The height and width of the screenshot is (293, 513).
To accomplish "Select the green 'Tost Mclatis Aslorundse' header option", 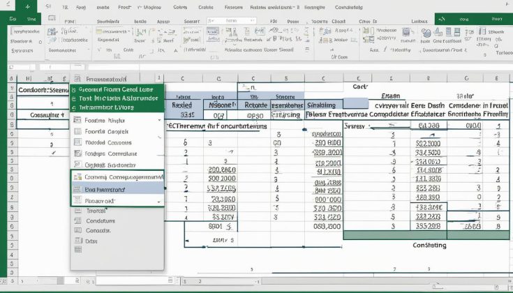I will [x=117, y=99].
